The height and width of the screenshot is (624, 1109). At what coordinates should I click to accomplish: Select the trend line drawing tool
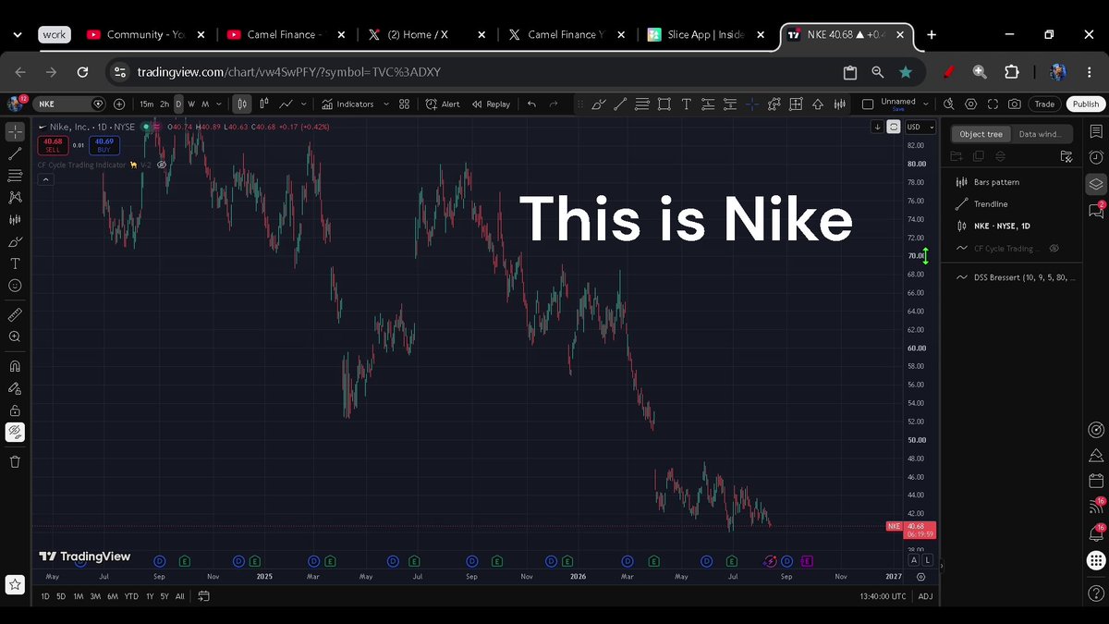[x=15, y=153]
